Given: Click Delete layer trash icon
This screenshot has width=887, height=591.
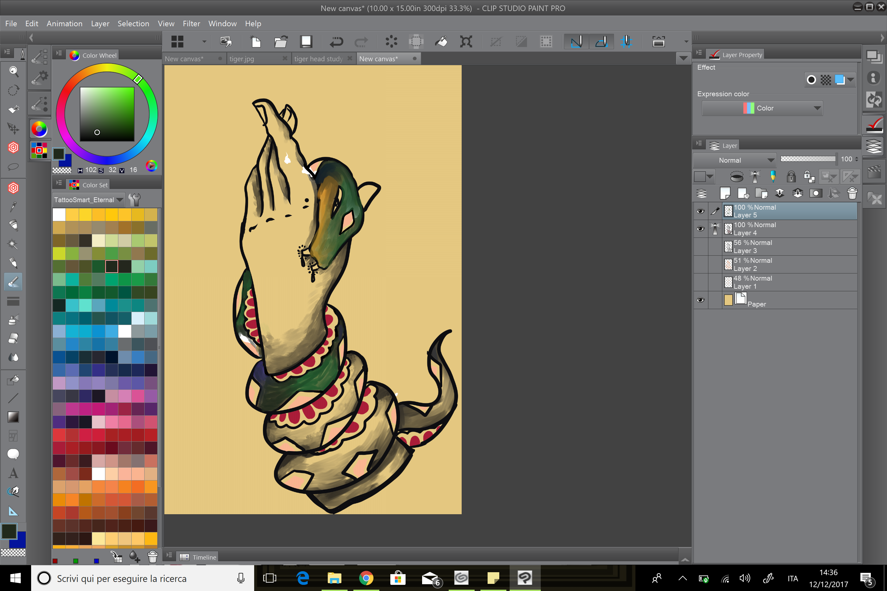Looking at the screenshot, I should pyautogui.click(x=852, y=193).
